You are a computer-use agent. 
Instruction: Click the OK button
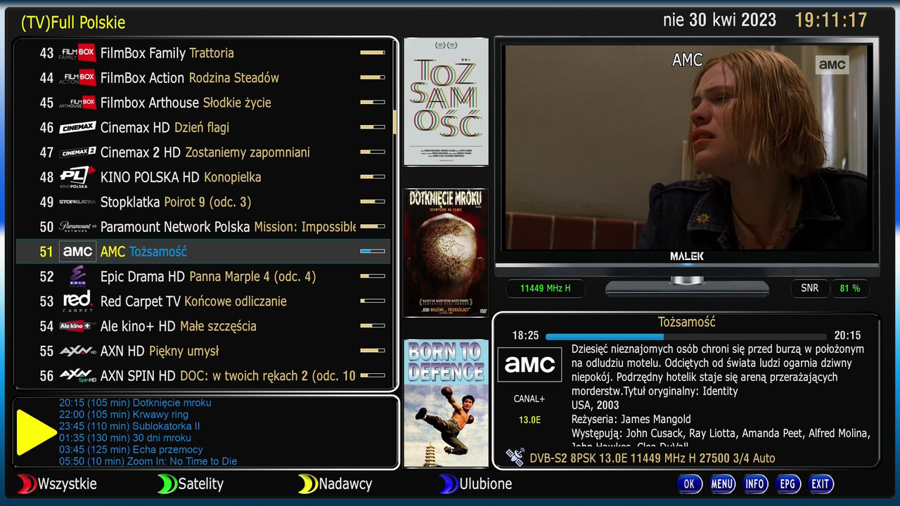[x=689, y=484]
